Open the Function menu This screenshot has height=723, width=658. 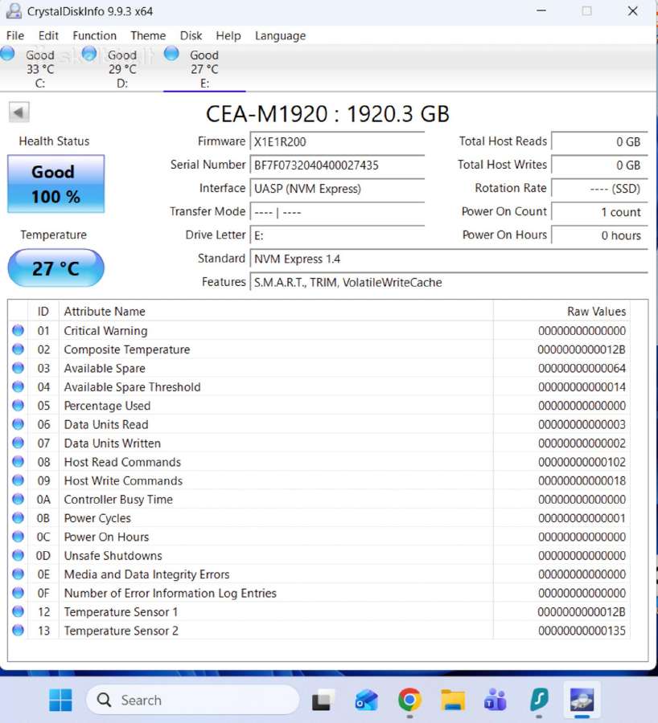[x=94, y=35]
